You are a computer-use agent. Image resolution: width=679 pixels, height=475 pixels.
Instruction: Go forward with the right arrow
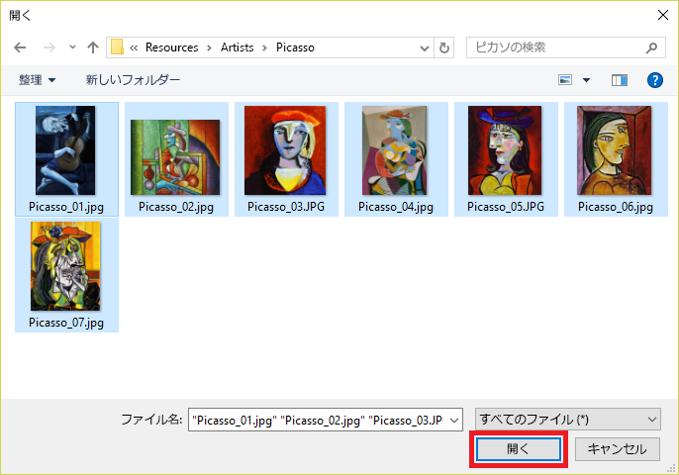point(48,47)
